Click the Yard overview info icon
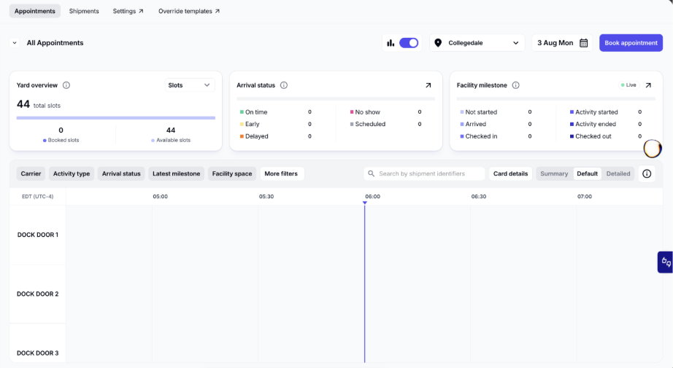Image resolution: width=673 pixels, height=368 pixels. pos(66,85)
